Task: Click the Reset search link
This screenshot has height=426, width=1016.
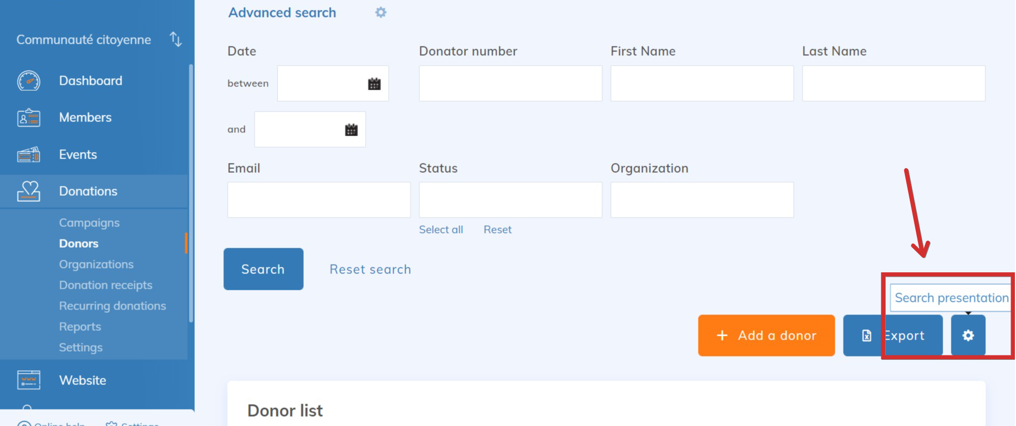Action: pos(370,269)
